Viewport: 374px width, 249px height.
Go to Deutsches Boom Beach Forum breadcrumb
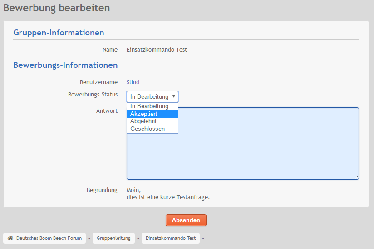pyautogui.click(x=49, y=238)
